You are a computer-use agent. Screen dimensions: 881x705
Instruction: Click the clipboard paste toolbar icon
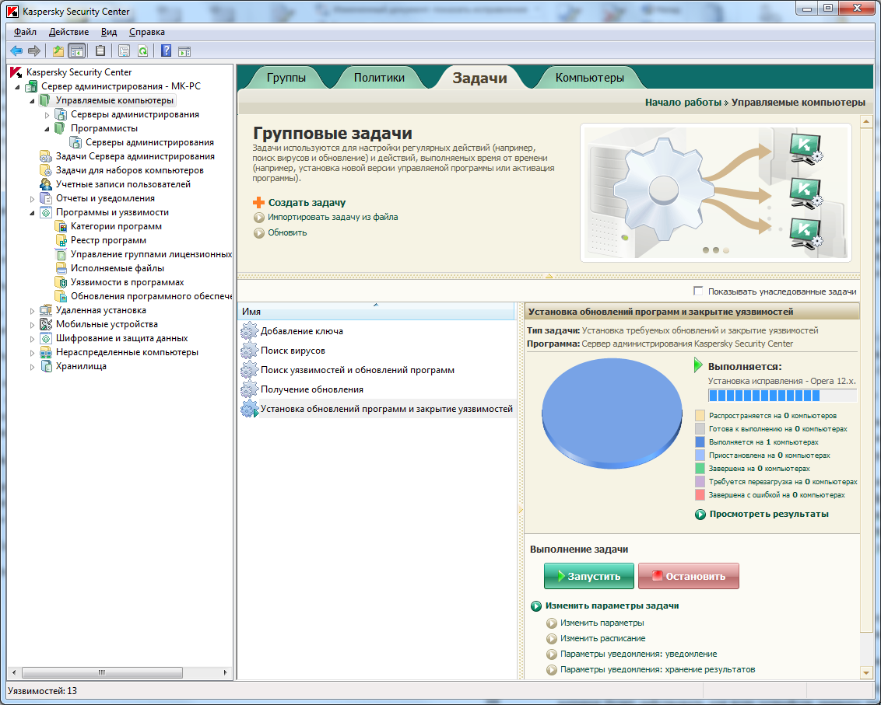click(x=100, y=51)
